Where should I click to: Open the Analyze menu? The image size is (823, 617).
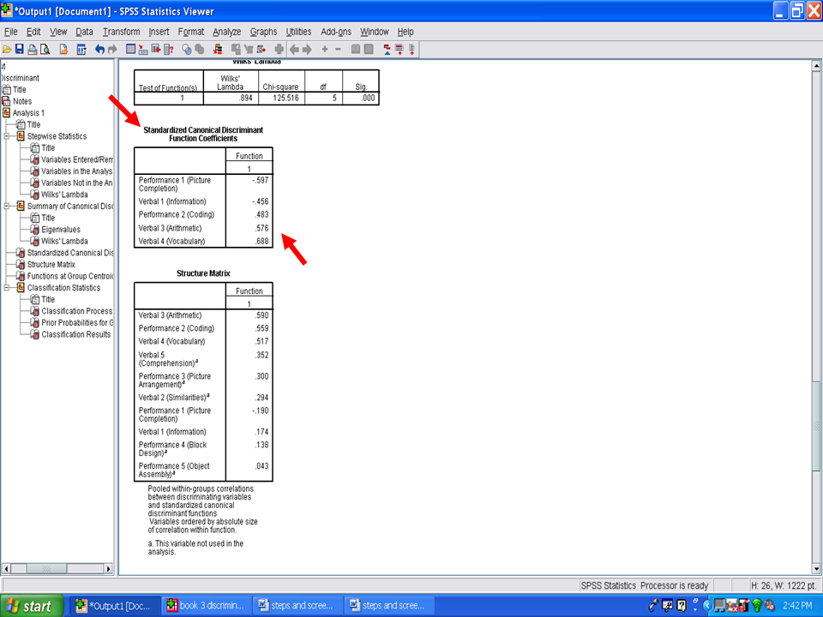tap(227, 32)
